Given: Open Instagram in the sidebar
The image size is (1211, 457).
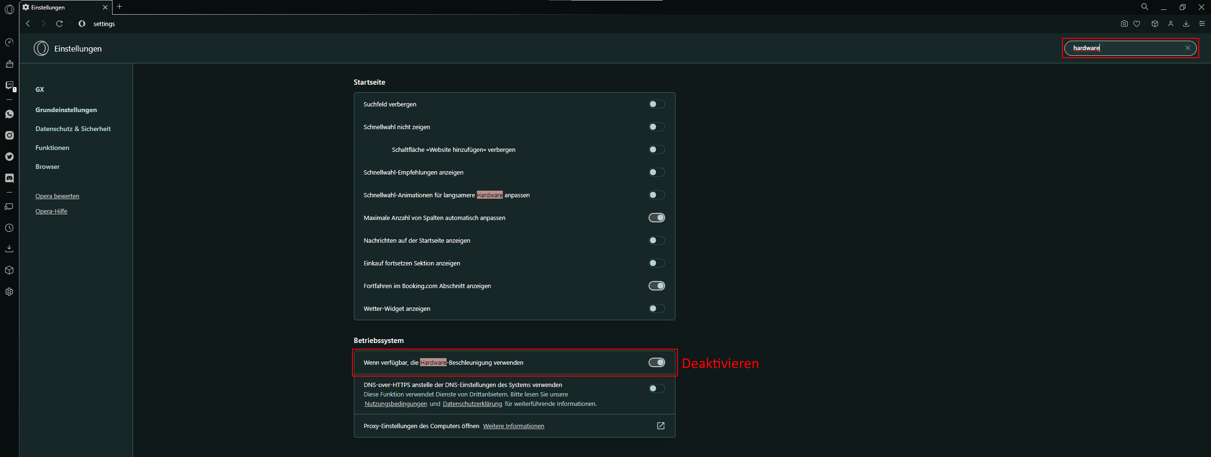Looking at the screenshot, I should (x=9, y=135).
